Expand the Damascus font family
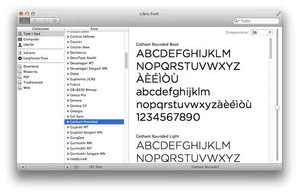The image size is (299, 194). 68,53
